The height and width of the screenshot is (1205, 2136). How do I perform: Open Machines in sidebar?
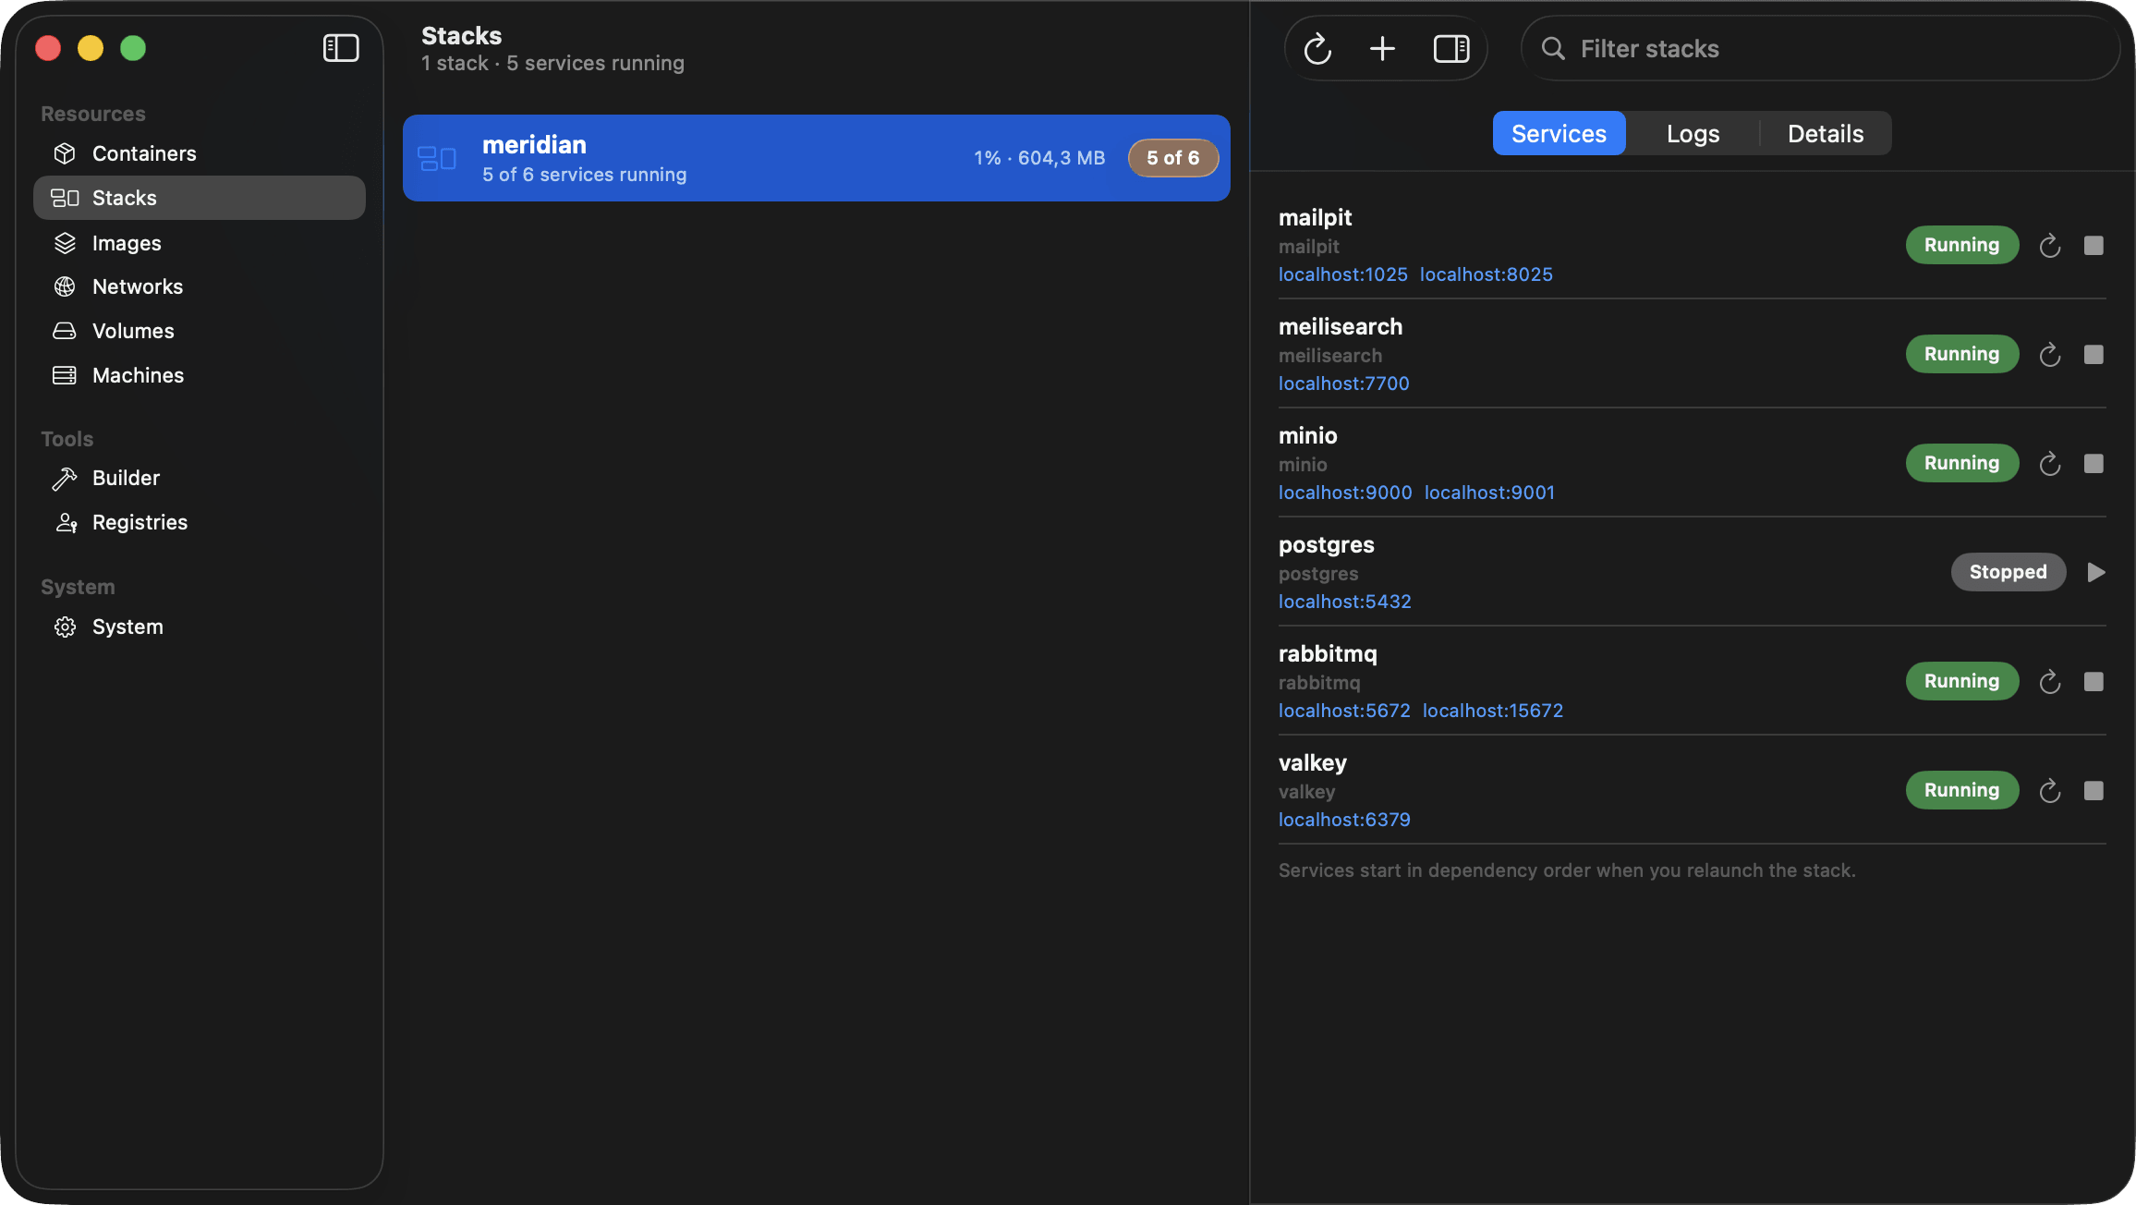coord(200,375)
